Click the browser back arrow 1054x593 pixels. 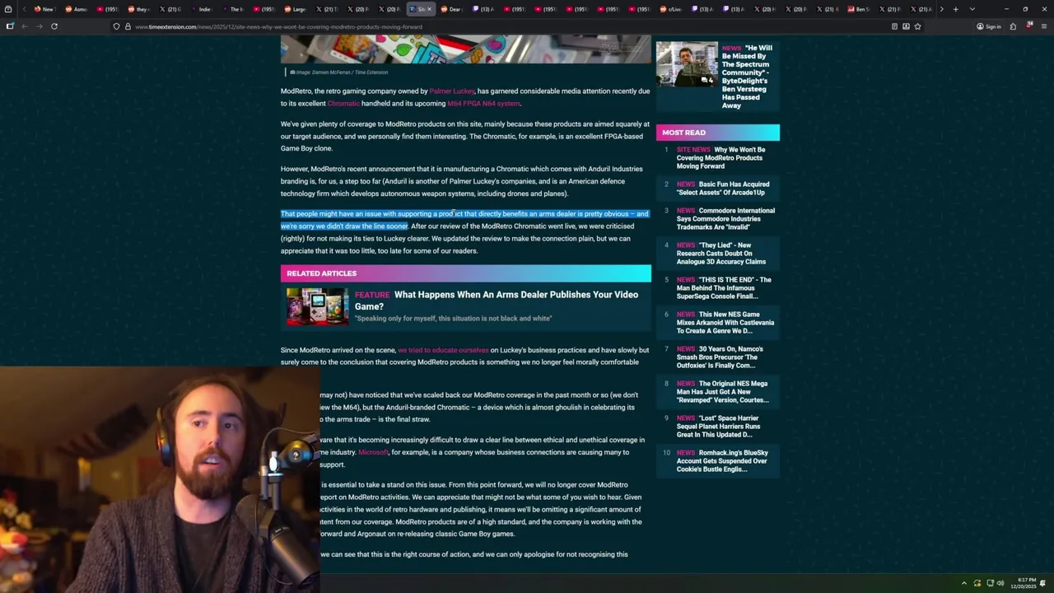click(x=25, y=26)
